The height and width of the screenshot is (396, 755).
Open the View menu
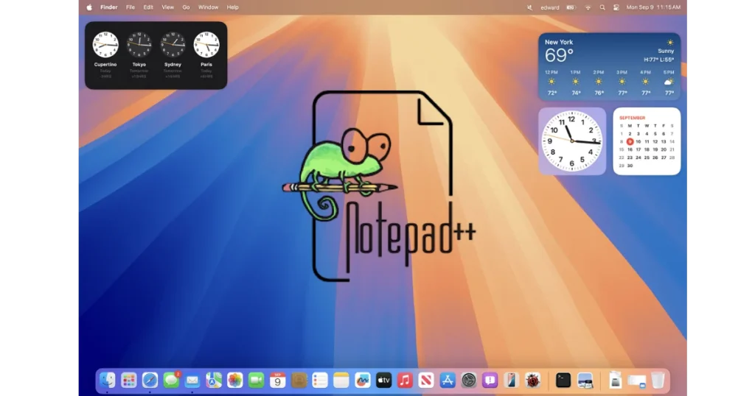(x=167, y=7)
